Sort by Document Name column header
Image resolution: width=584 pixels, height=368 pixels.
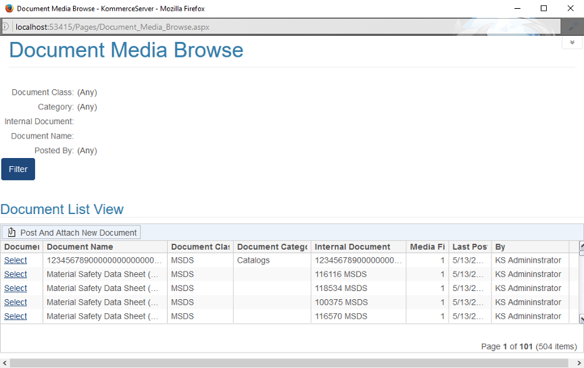tap(80, 247)
